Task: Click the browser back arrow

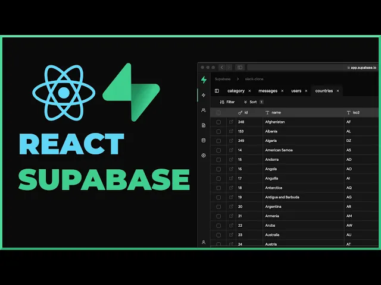Action: click(221, 67)
